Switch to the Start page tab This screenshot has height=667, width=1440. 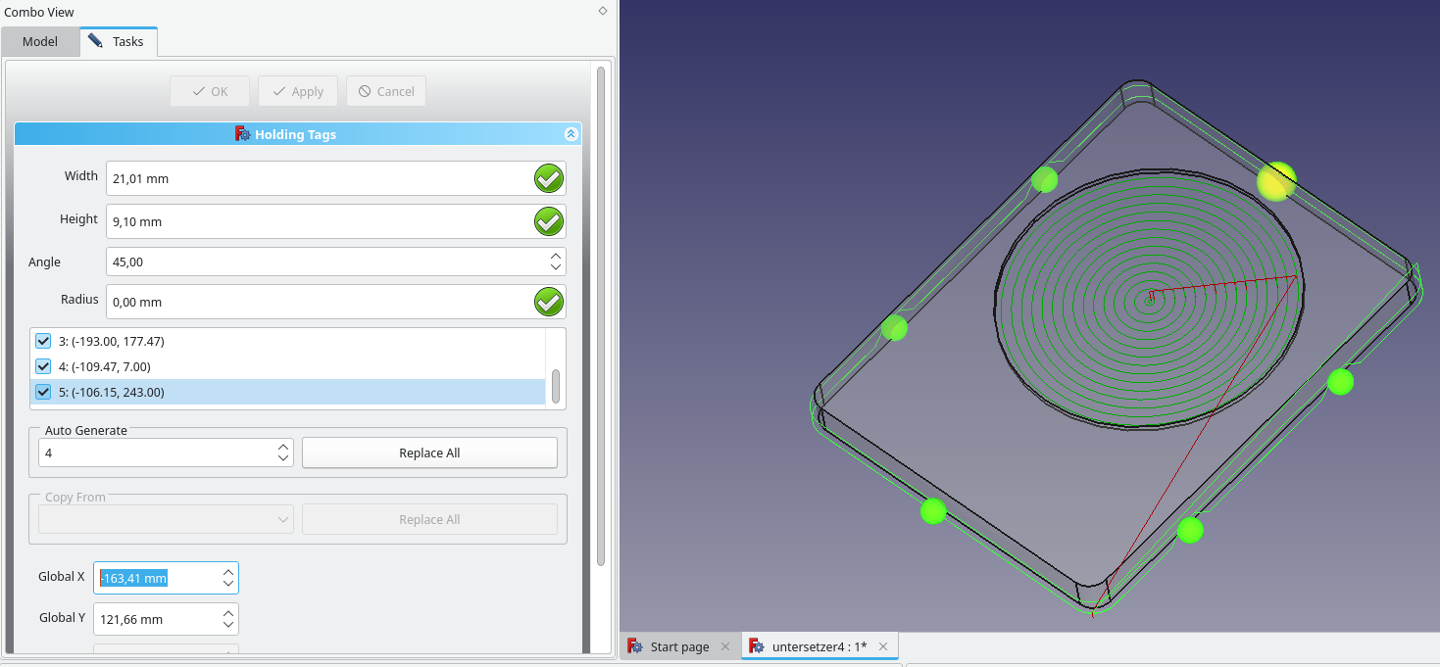[x=678, y=646]
